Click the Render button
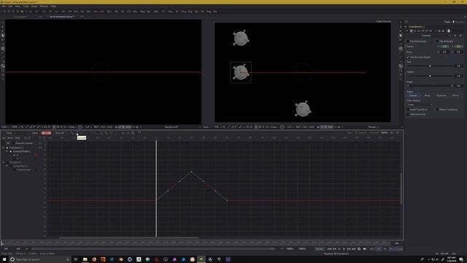Screen dimensions: 467x263 tap(320, 248)
